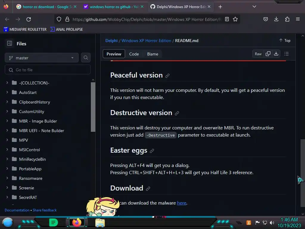Open Windows XP Horror Edition breadcrumb link
The image size is (305, 229).
point(146,41)
